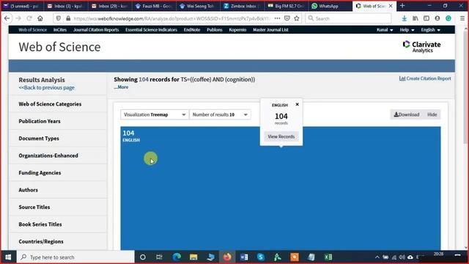Expand the Help menu
This screenshot has width=469, height=264.
[407, 29]
